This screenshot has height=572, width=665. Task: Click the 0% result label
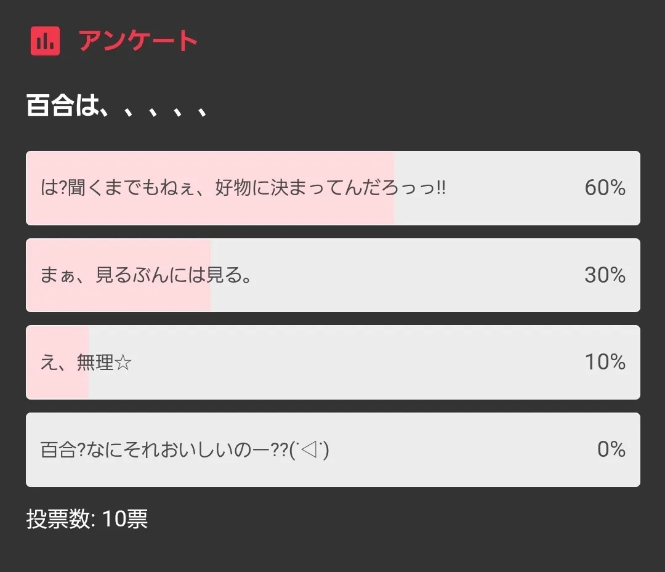point(611,449)
